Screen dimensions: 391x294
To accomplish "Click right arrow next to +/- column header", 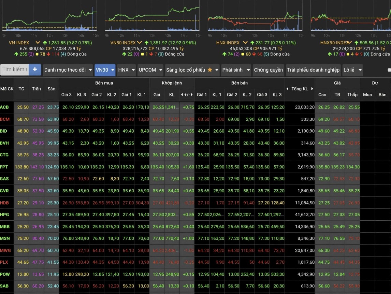I will tap(192, 94).
